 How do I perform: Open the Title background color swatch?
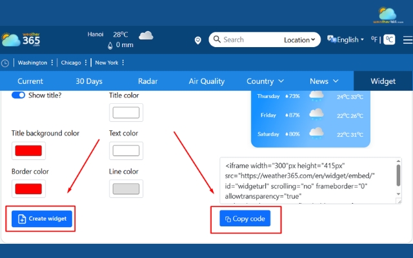(x=28, y=150)
